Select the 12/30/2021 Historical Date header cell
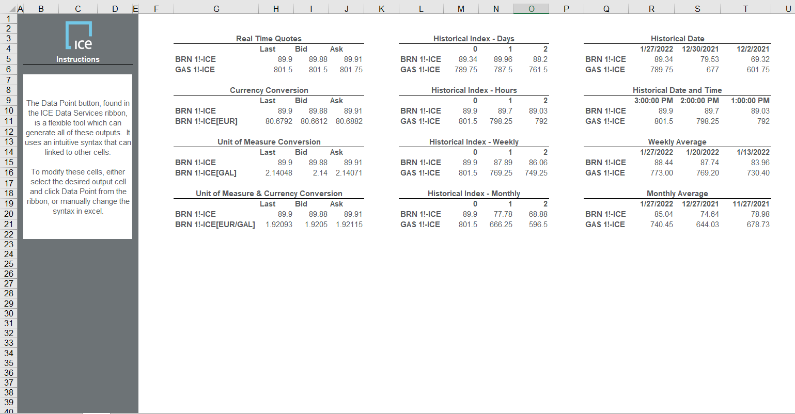This screenshot has width=795, height=414. (700, 49)
